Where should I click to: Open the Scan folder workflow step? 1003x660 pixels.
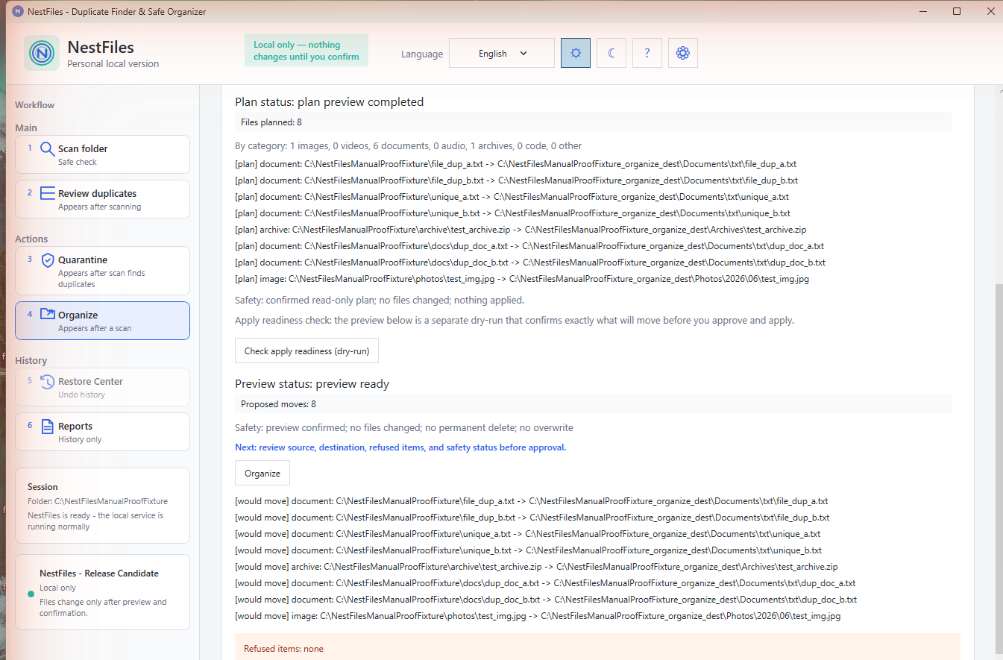[102, 154]
